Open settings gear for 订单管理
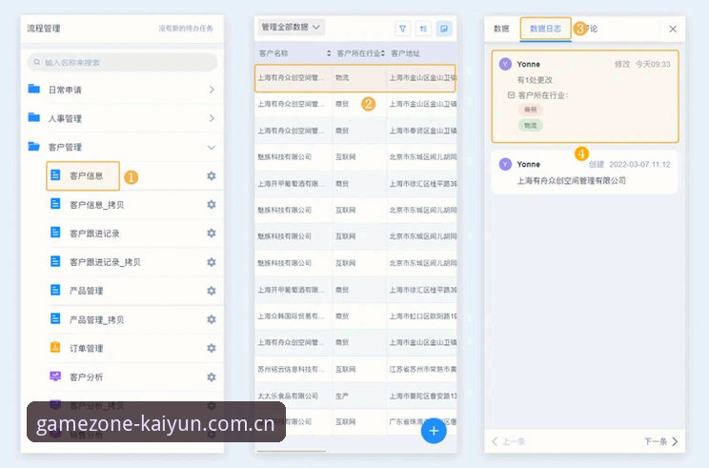 212,348
